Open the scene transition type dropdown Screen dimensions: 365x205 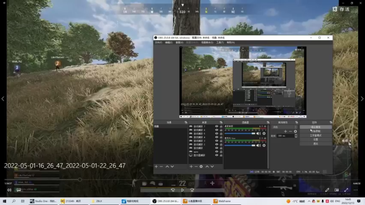(284, 127)
